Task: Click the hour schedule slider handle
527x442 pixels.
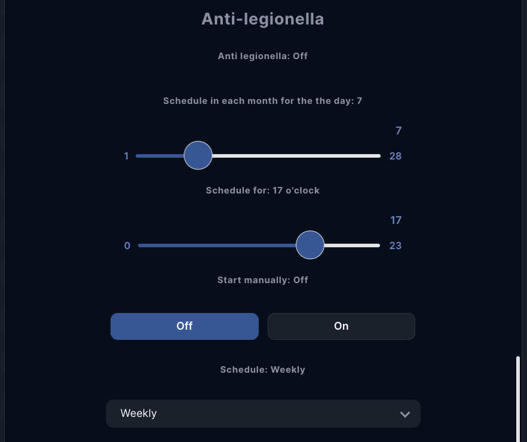Action: tap(310, 245)
